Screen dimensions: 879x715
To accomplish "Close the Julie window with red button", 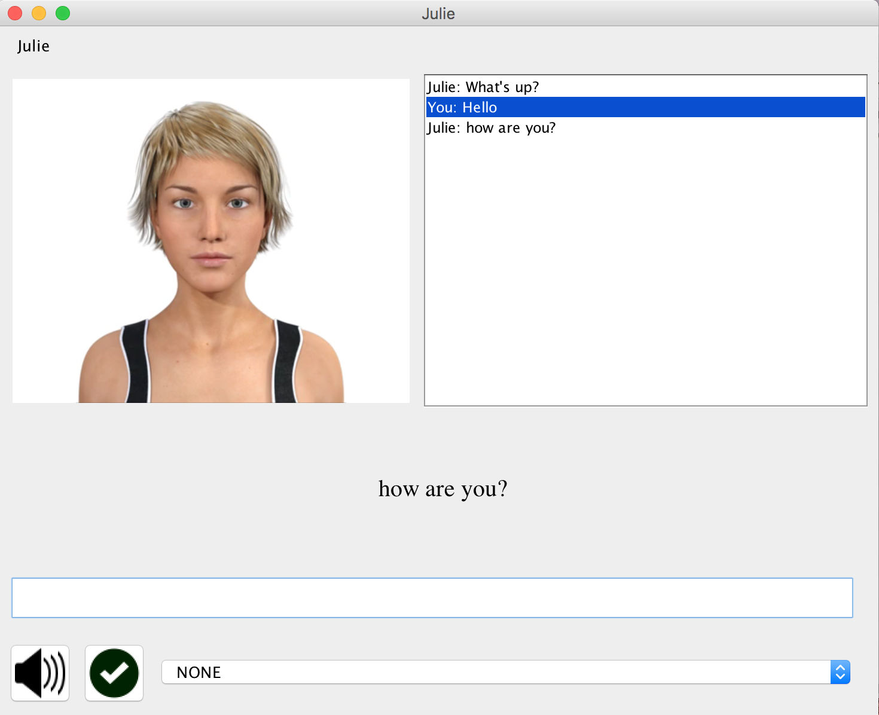I will click(x=15, y=13).
